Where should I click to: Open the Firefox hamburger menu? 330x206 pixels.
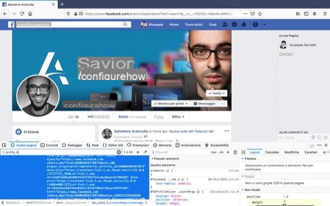click(x=325, y=14)
